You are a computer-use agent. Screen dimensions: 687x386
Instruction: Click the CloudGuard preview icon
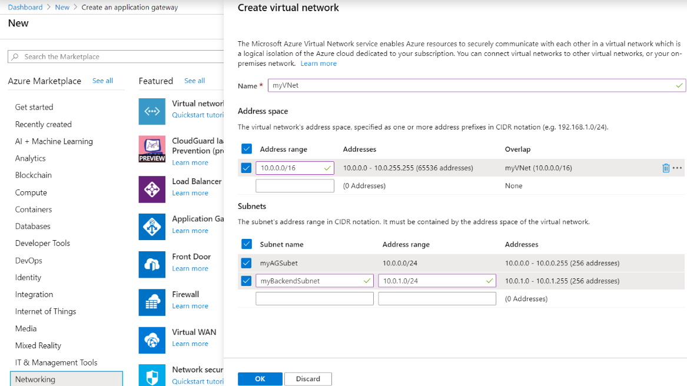point(152,149)
